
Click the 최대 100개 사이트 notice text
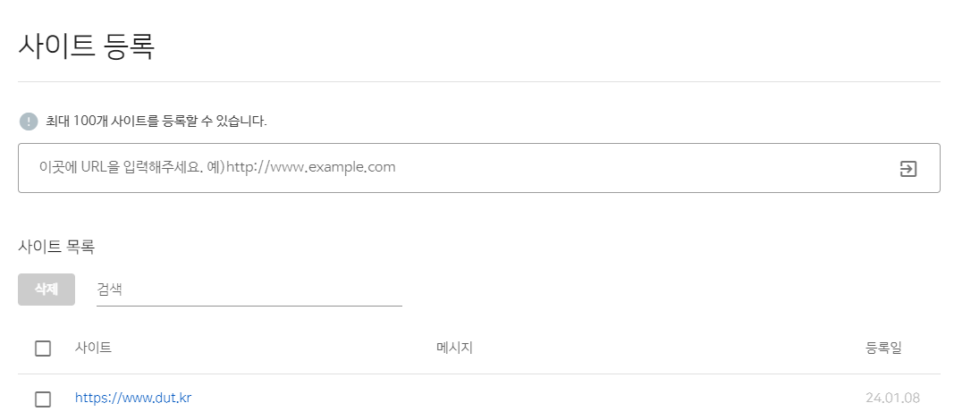[156, 121]
